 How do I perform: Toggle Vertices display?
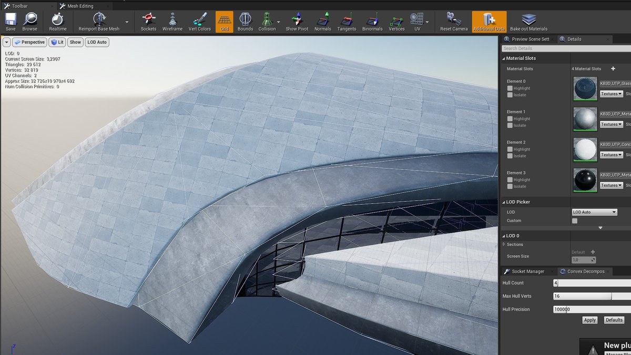[x=396, y=22]
